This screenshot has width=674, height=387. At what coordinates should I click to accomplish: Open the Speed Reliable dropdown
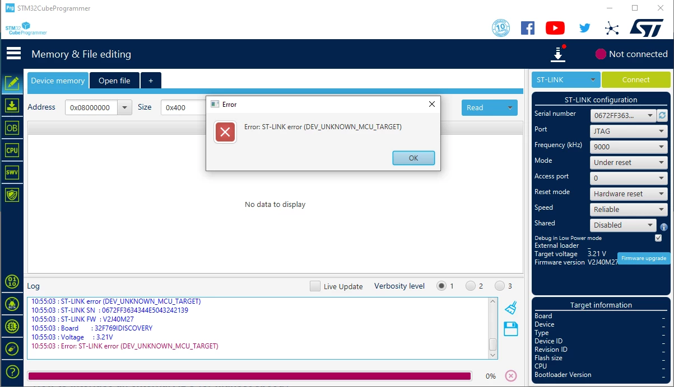[x=629, y=209]
